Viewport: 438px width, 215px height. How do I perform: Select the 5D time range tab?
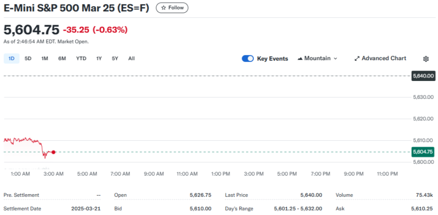(28, 58)
